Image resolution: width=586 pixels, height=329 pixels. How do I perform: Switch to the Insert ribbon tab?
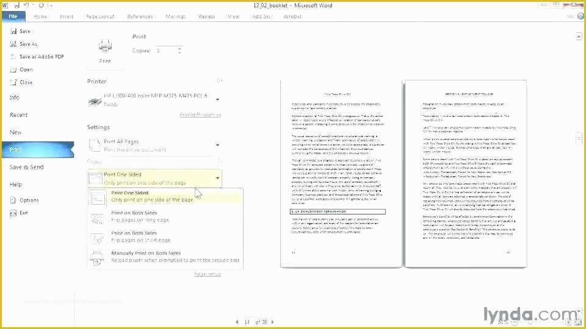pos(67,16)
